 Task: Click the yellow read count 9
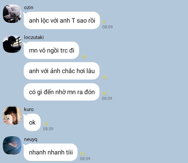[x=103, y=22]
